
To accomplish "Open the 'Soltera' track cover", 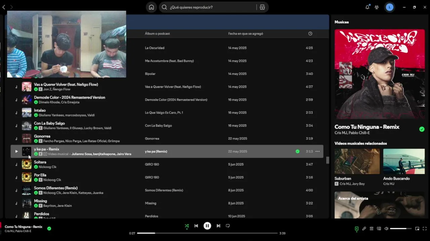I will 27,164.
